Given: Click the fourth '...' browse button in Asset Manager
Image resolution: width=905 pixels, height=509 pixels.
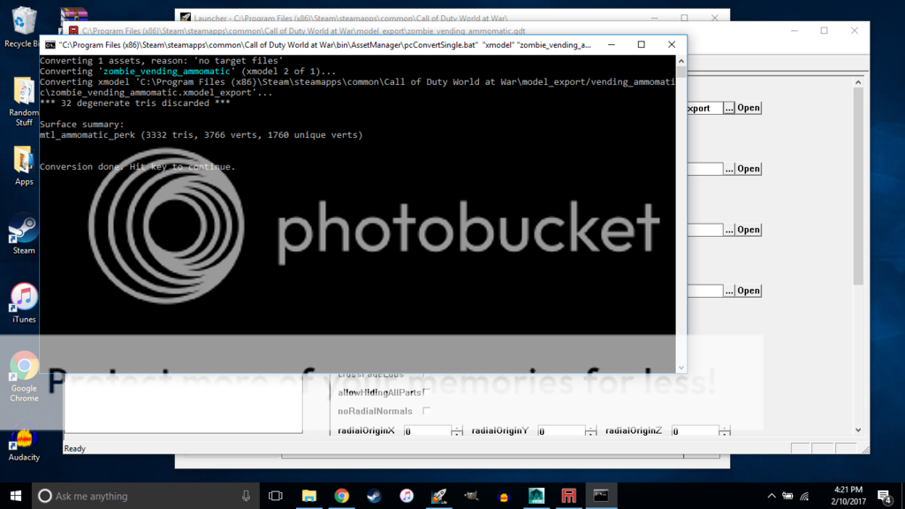Looking at the screenshot, I should (729, 290).
